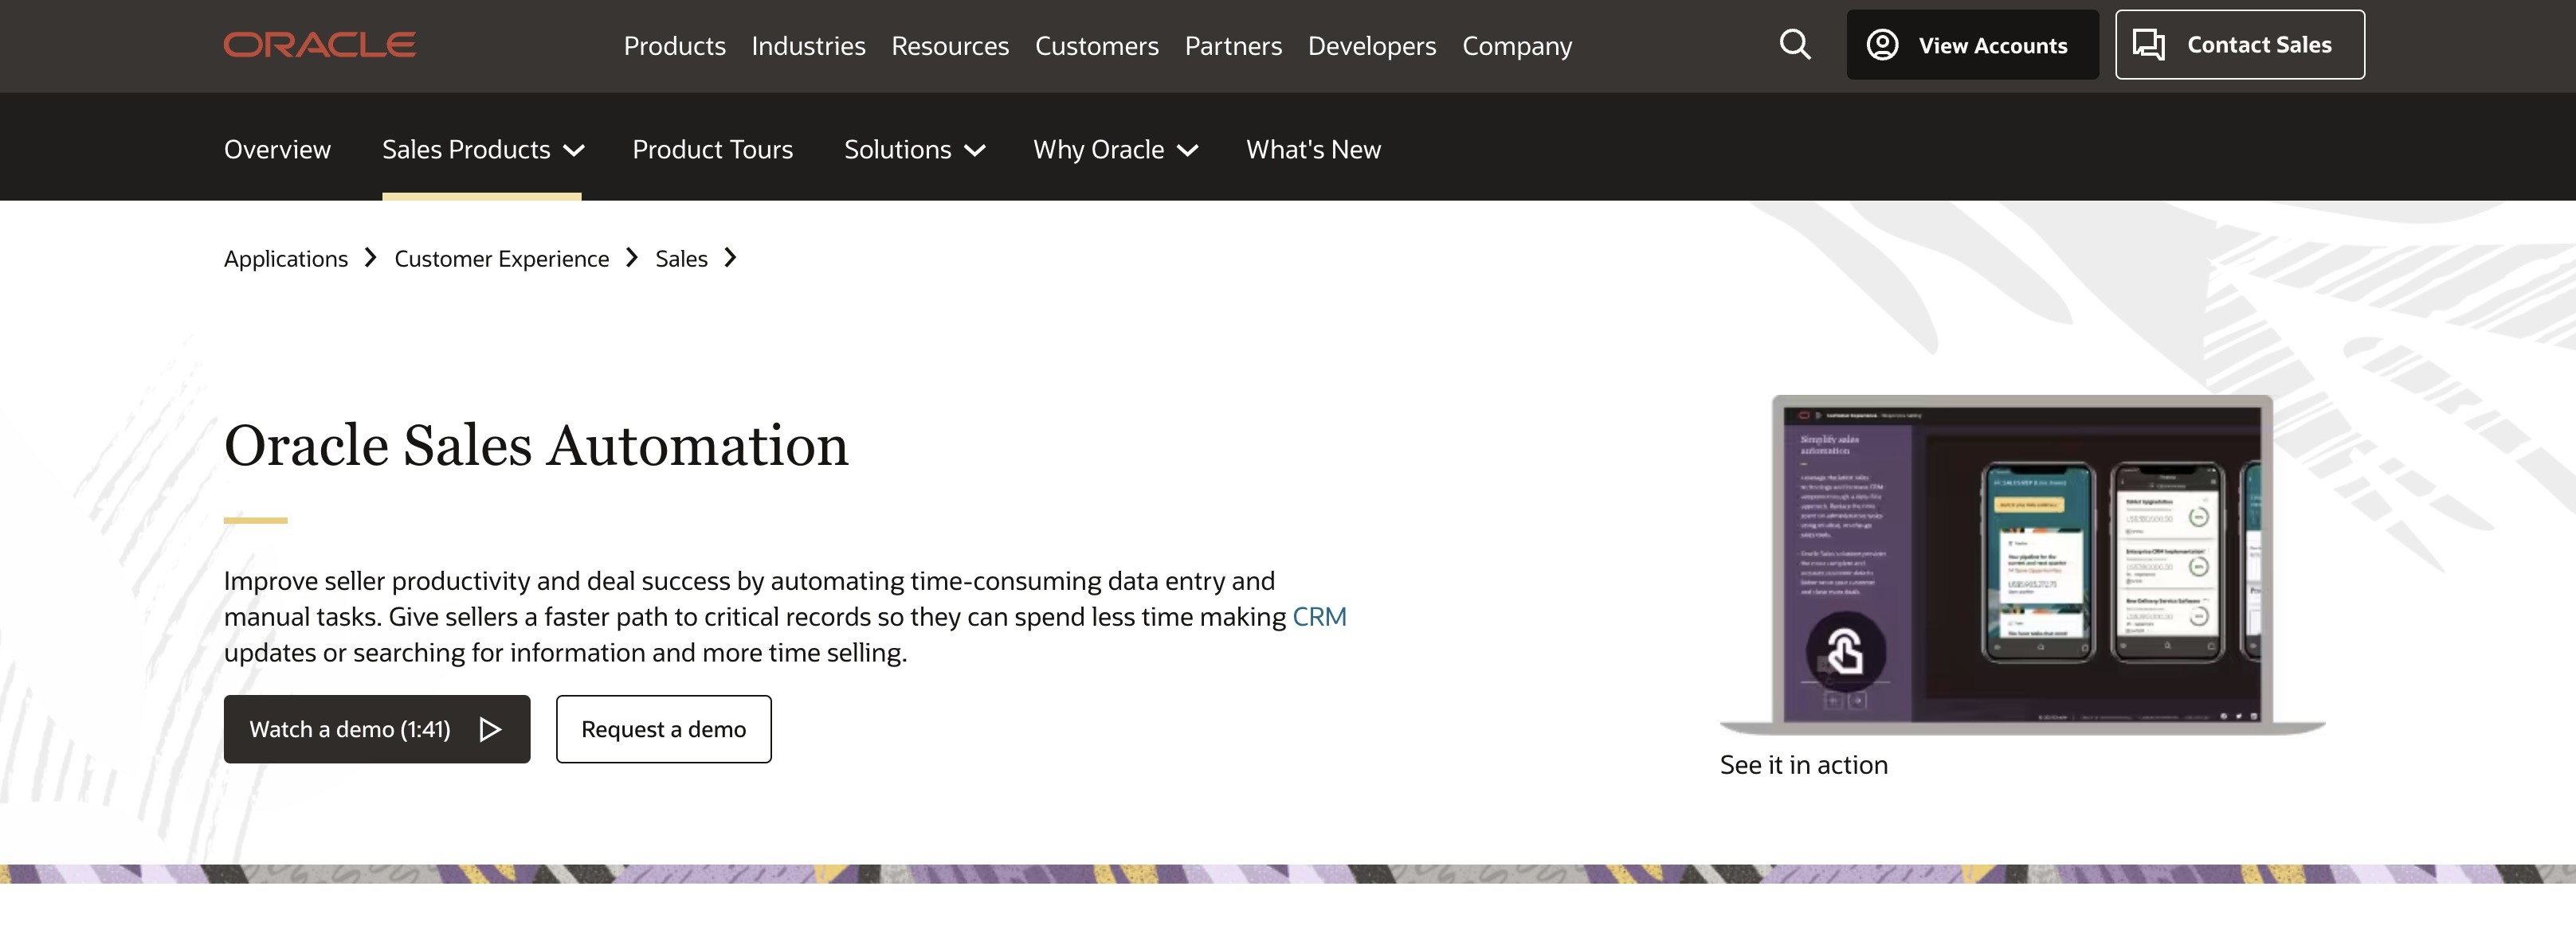The width and height of the screenshot is (2576, 933).
Task: Expand the Sales Products dropdown
Action: tap(483, 150)
